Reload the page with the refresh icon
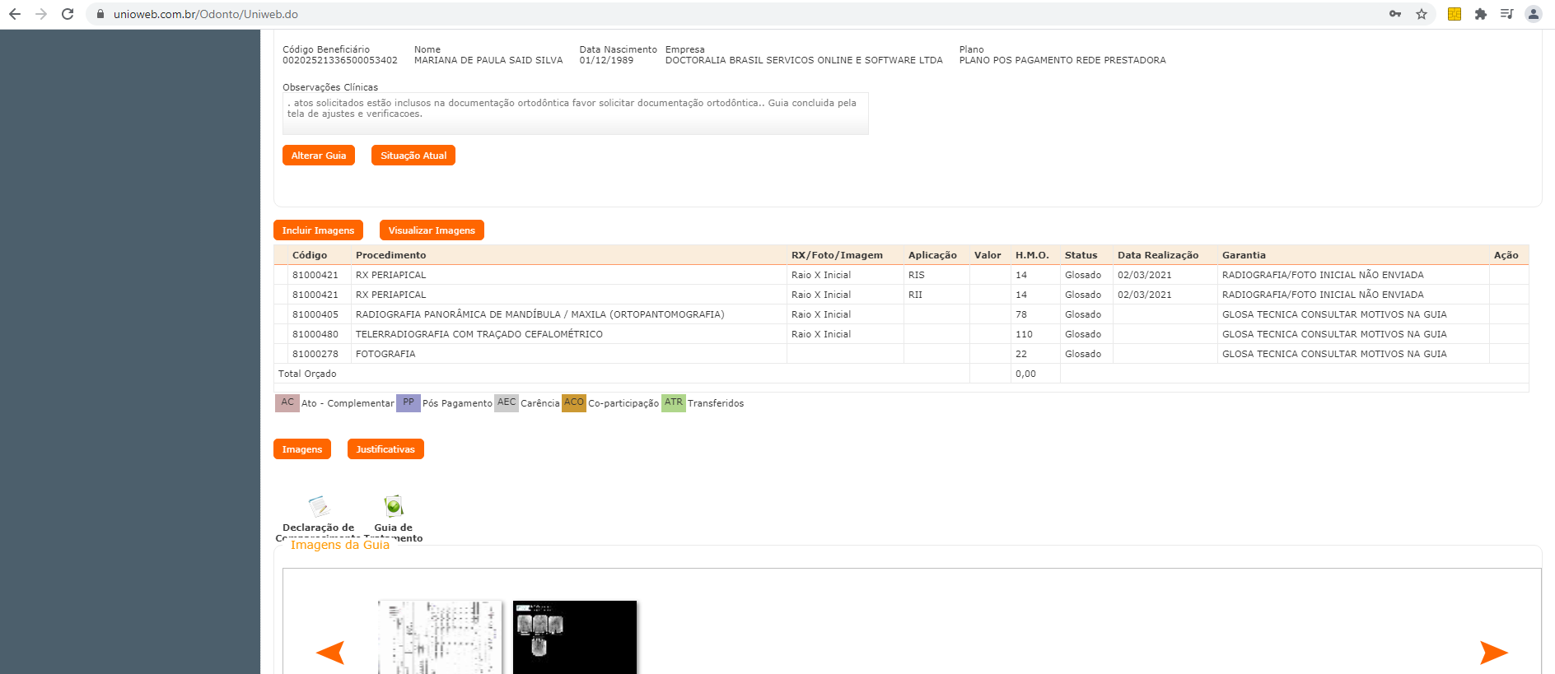 pos(68,14)
